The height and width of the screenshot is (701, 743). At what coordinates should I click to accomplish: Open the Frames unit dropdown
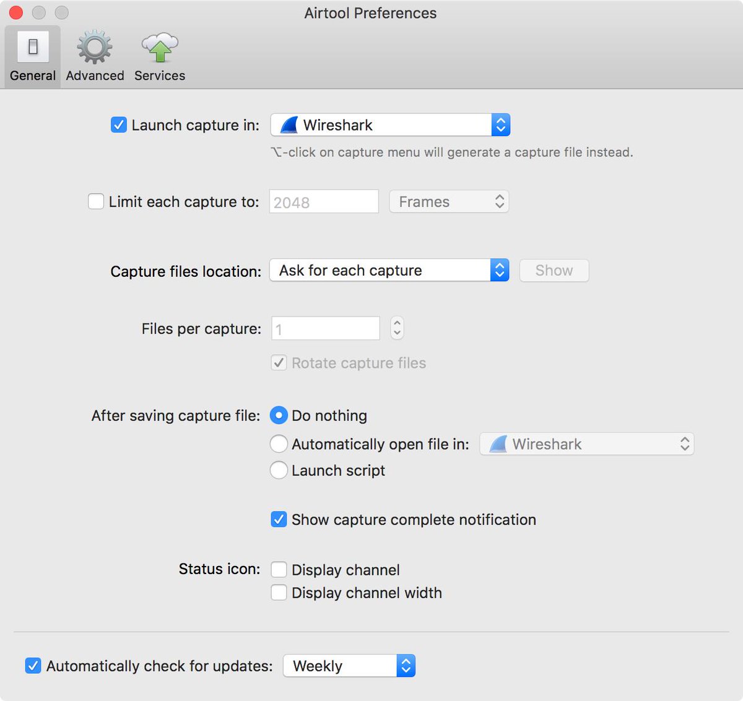point(449,201)
